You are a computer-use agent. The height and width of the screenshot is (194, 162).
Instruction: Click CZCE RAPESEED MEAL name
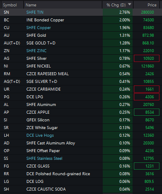pos(47,74)
